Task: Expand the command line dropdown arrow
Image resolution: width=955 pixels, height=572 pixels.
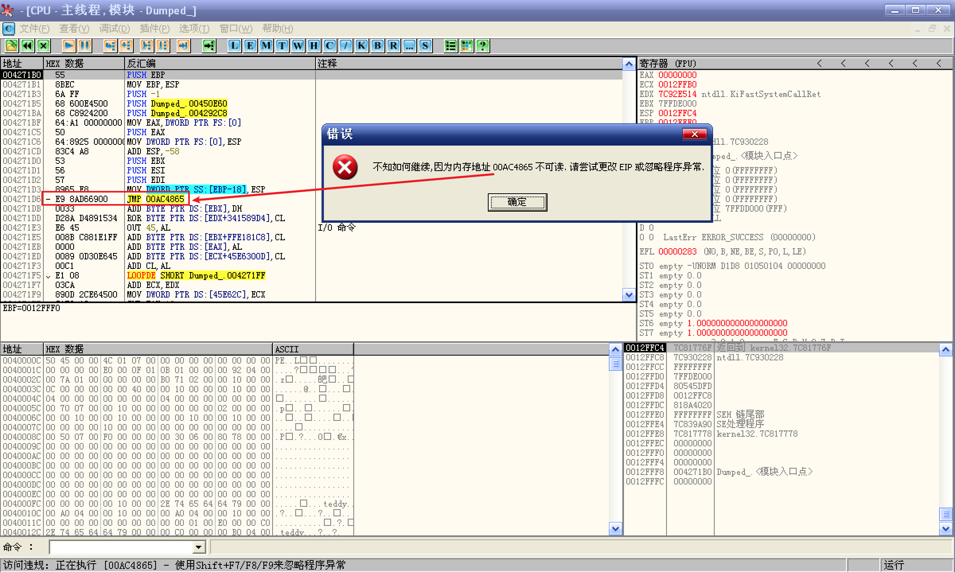Action: pyautogui.click(x=199, y=547)
